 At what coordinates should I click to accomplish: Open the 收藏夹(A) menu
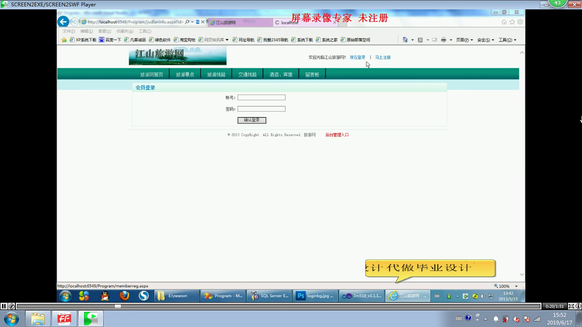125,31
